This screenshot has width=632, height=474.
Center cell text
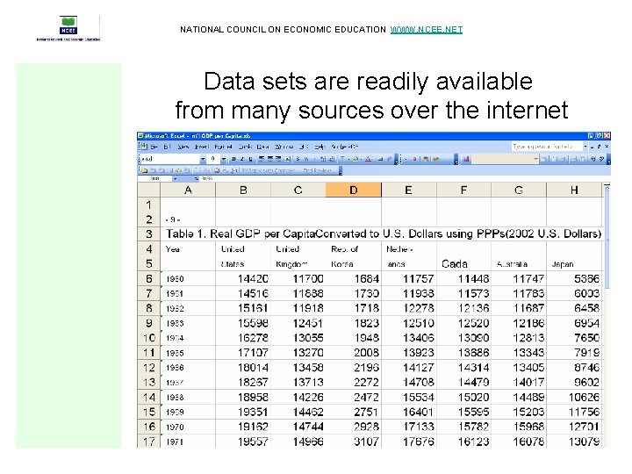pyautogui.click(x=269, y=159)
